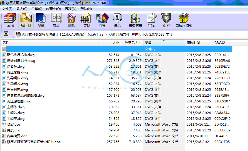248x151 pixels.
Task: Open the 帮助(H) menu
Action: click(86, 9)
